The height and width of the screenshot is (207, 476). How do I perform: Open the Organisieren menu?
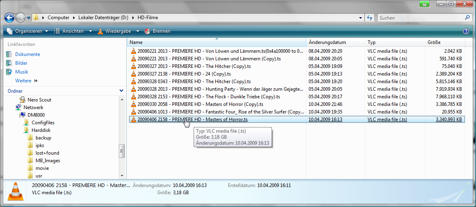coord(27,31)
